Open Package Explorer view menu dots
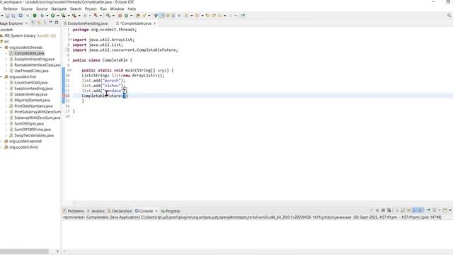This screenshot has width=453, height=255. pos(45,23)
